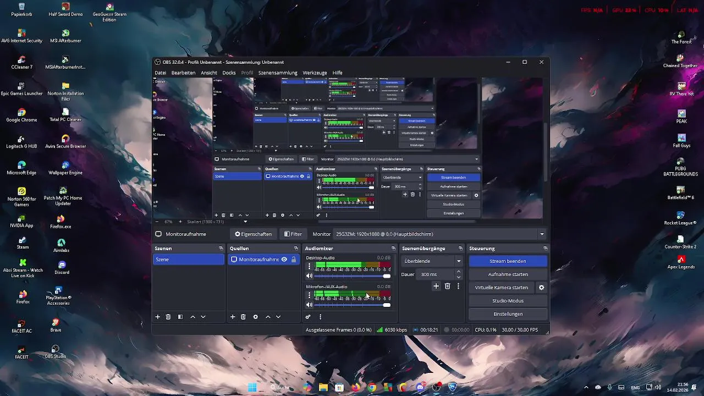The image size is (704, 396).
Task: Open Eigenschaften in the source toolbar
Action: tap(253, 234)
